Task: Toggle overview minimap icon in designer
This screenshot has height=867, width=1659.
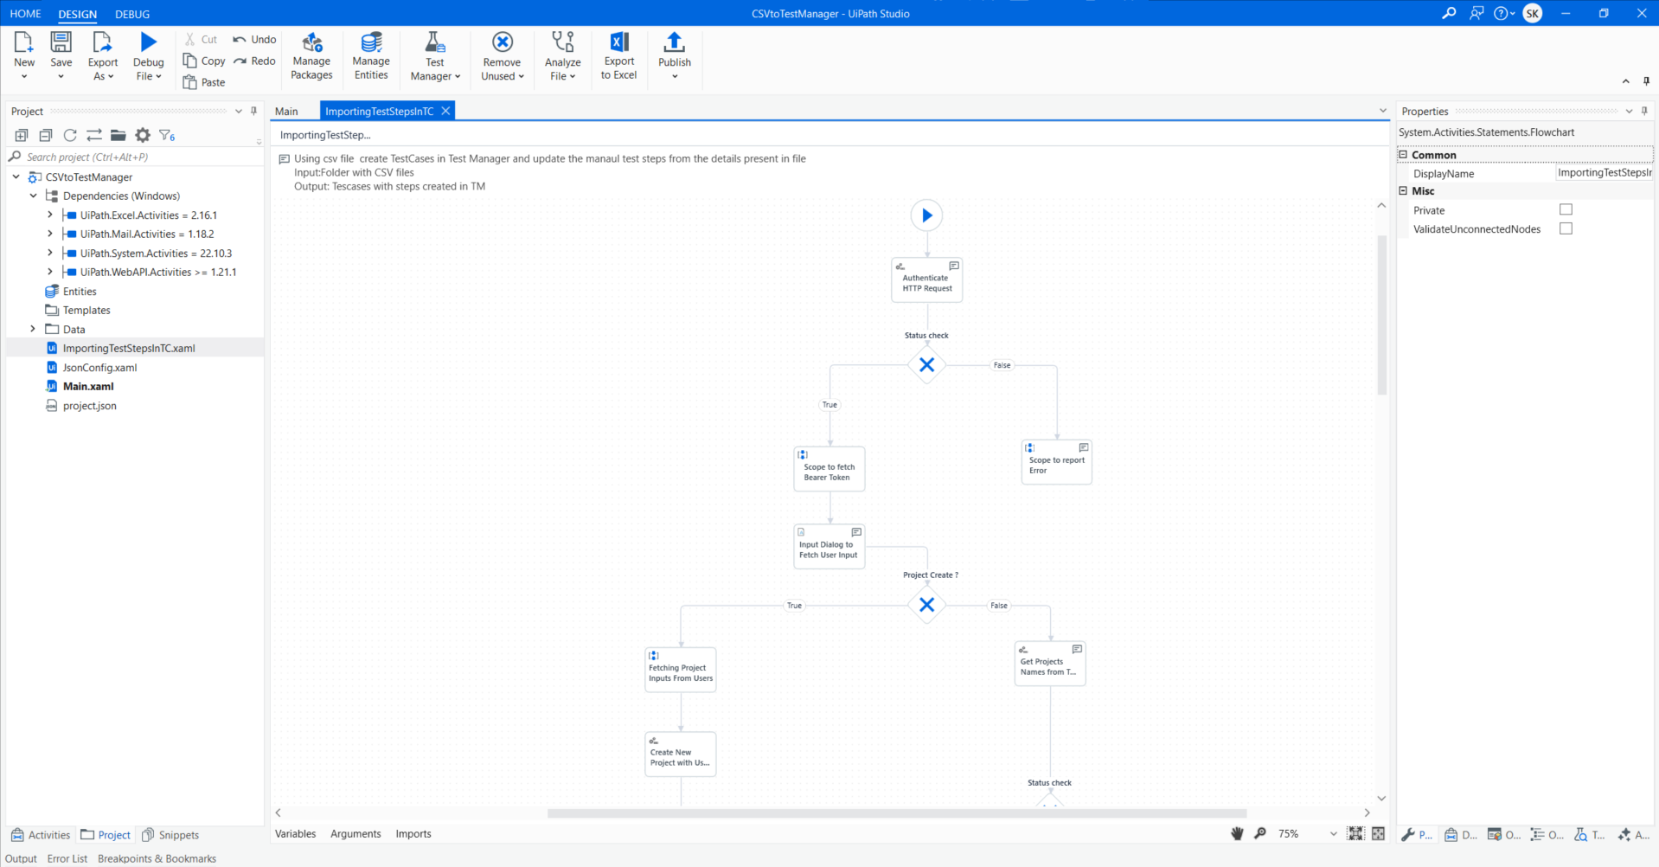Action: point(1378,833)
